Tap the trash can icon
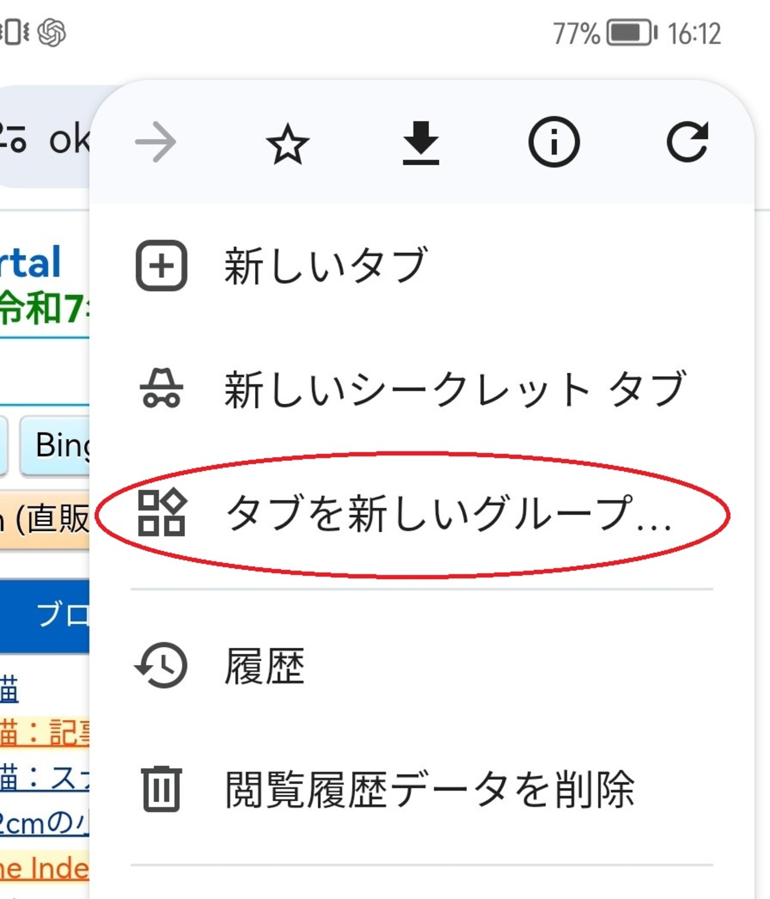The width and height of the screenshot is (770, 899). pyautogui.click(x=162, y=789)
